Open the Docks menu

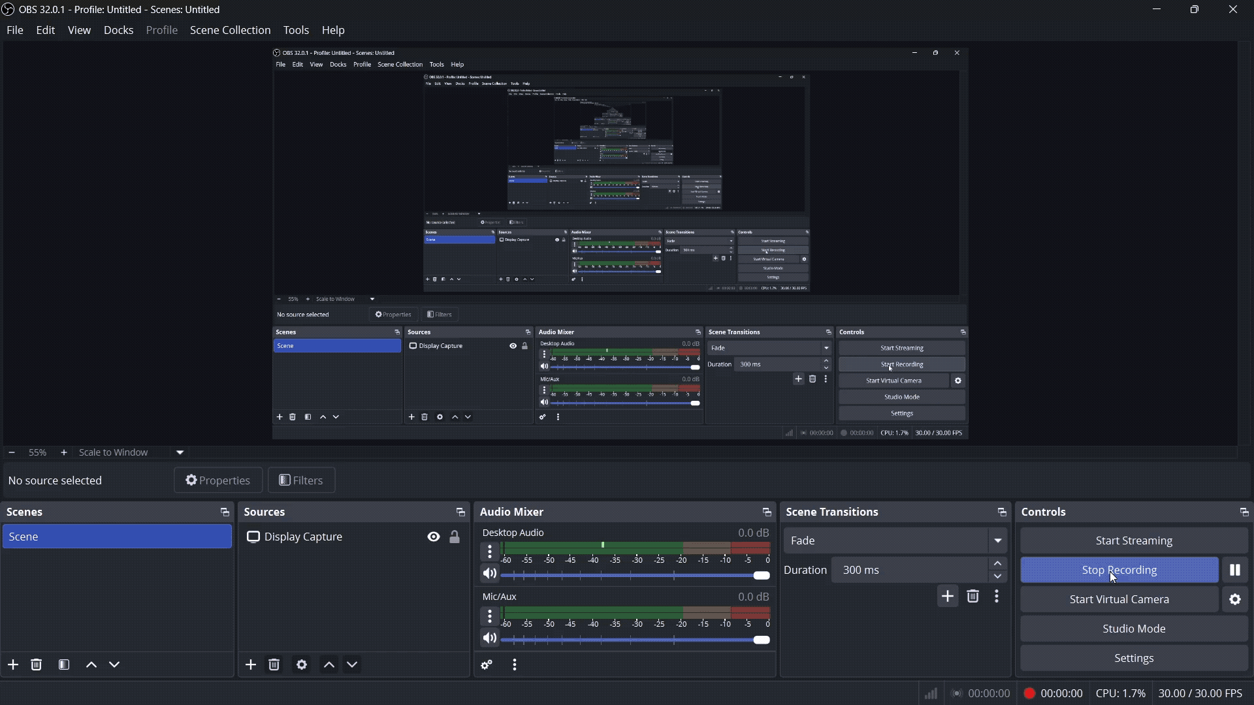tap(119, 30)
